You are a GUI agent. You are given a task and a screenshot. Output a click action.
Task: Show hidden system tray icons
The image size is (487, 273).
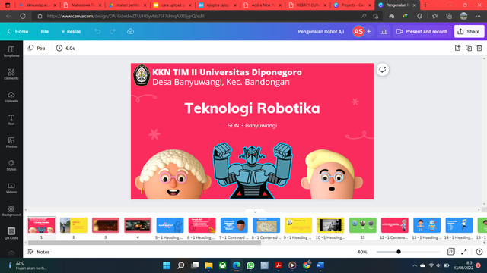coord(415,265)
